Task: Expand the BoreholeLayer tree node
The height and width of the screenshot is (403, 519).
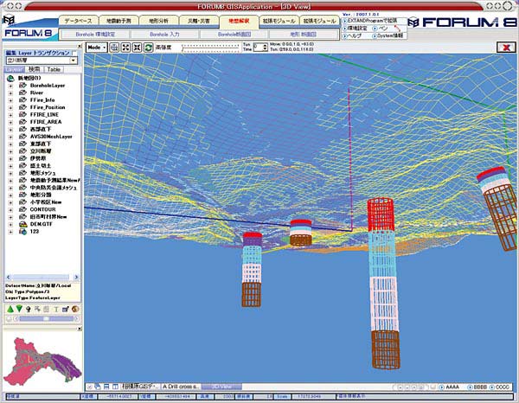Action: coord(10,86)
